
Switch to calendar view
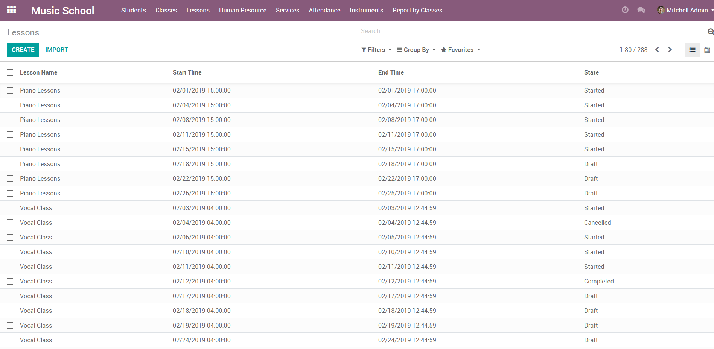[707, 50]
